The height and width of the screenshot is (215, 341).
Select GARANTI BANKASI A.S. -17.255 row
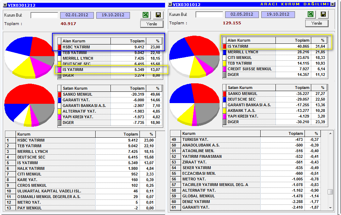point(275,105)
